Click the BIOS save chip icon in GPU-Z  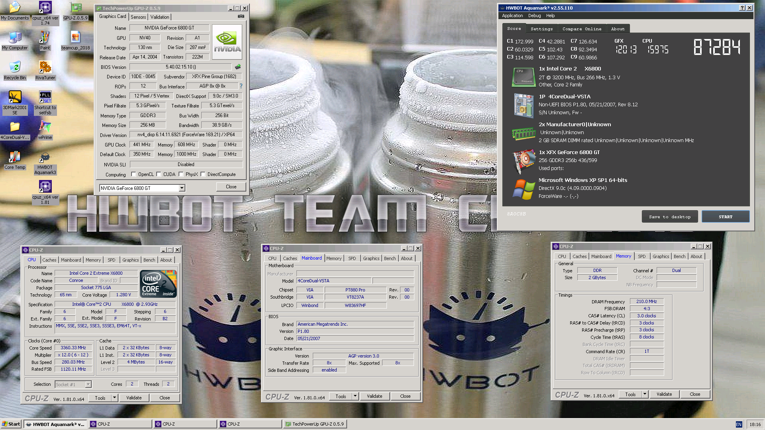(238, 66)
